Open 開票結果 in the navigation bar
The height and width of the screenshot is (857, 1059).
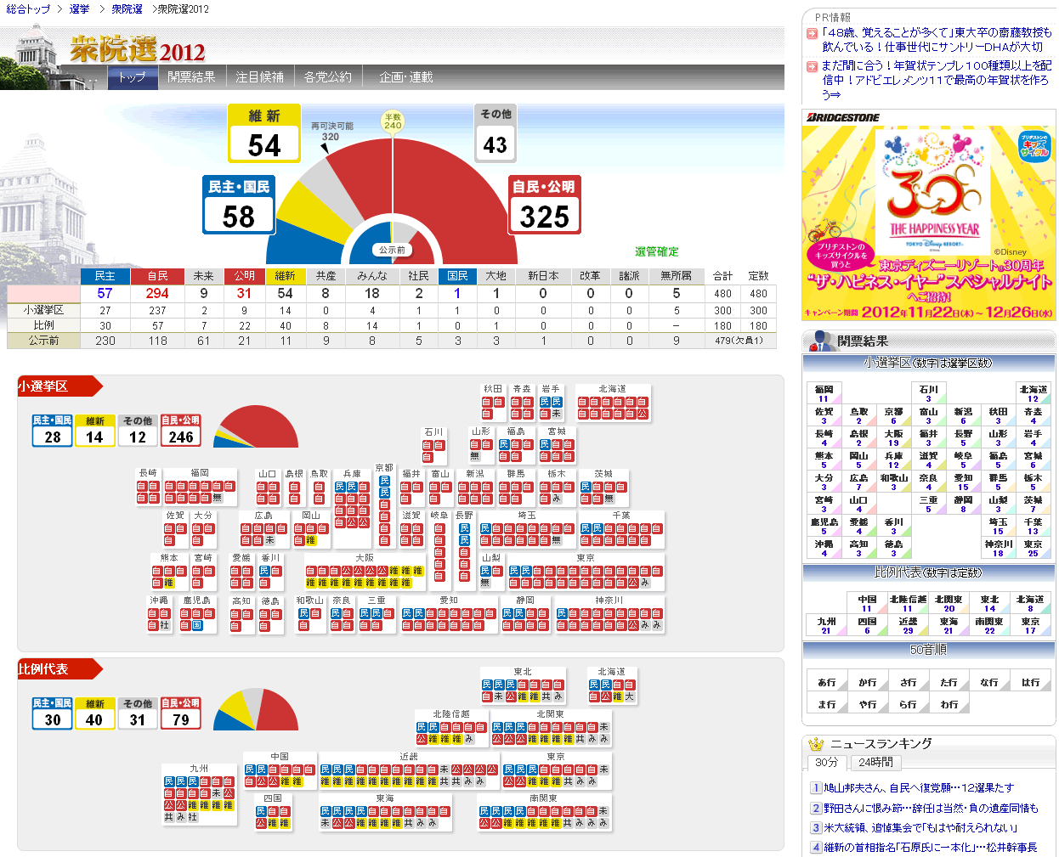191,77
